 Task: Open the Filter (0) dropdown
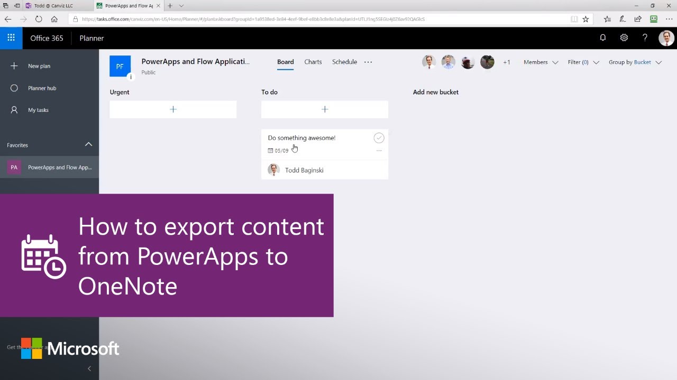point(583,62)
